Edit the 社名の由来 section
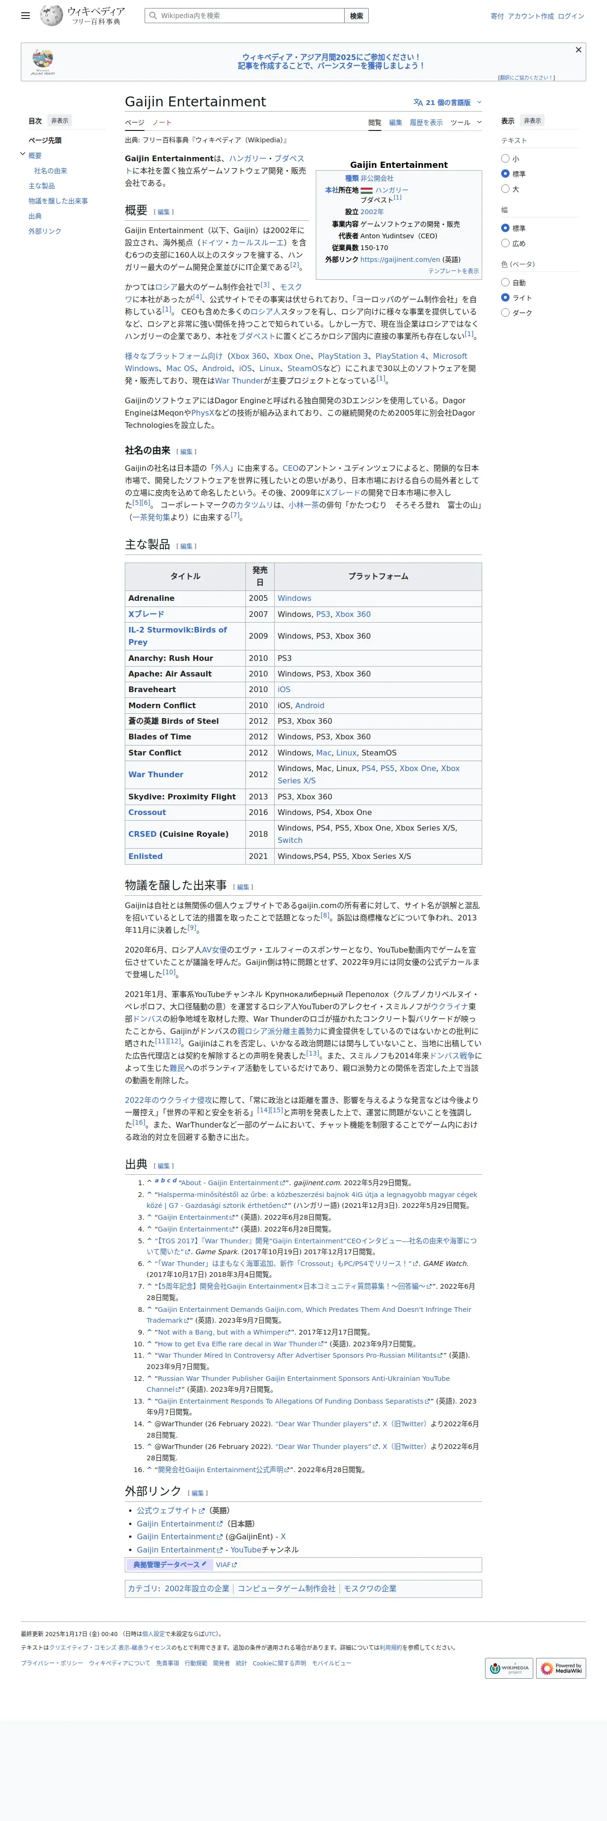Viewport: 607px width, 1821px height. [x=186, y=451]
